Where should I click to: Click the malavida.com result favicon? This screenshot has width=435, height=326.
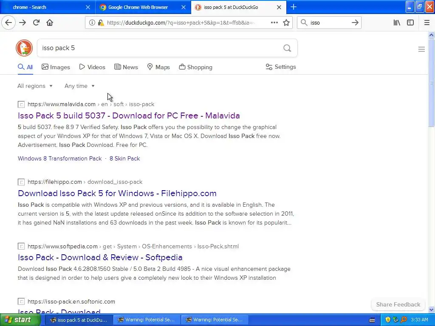pyautogui.click(x=21, y=104)
